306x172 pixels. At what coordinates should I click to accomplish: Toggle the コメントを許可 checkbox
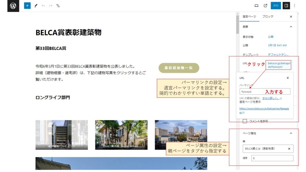(245, 121)
